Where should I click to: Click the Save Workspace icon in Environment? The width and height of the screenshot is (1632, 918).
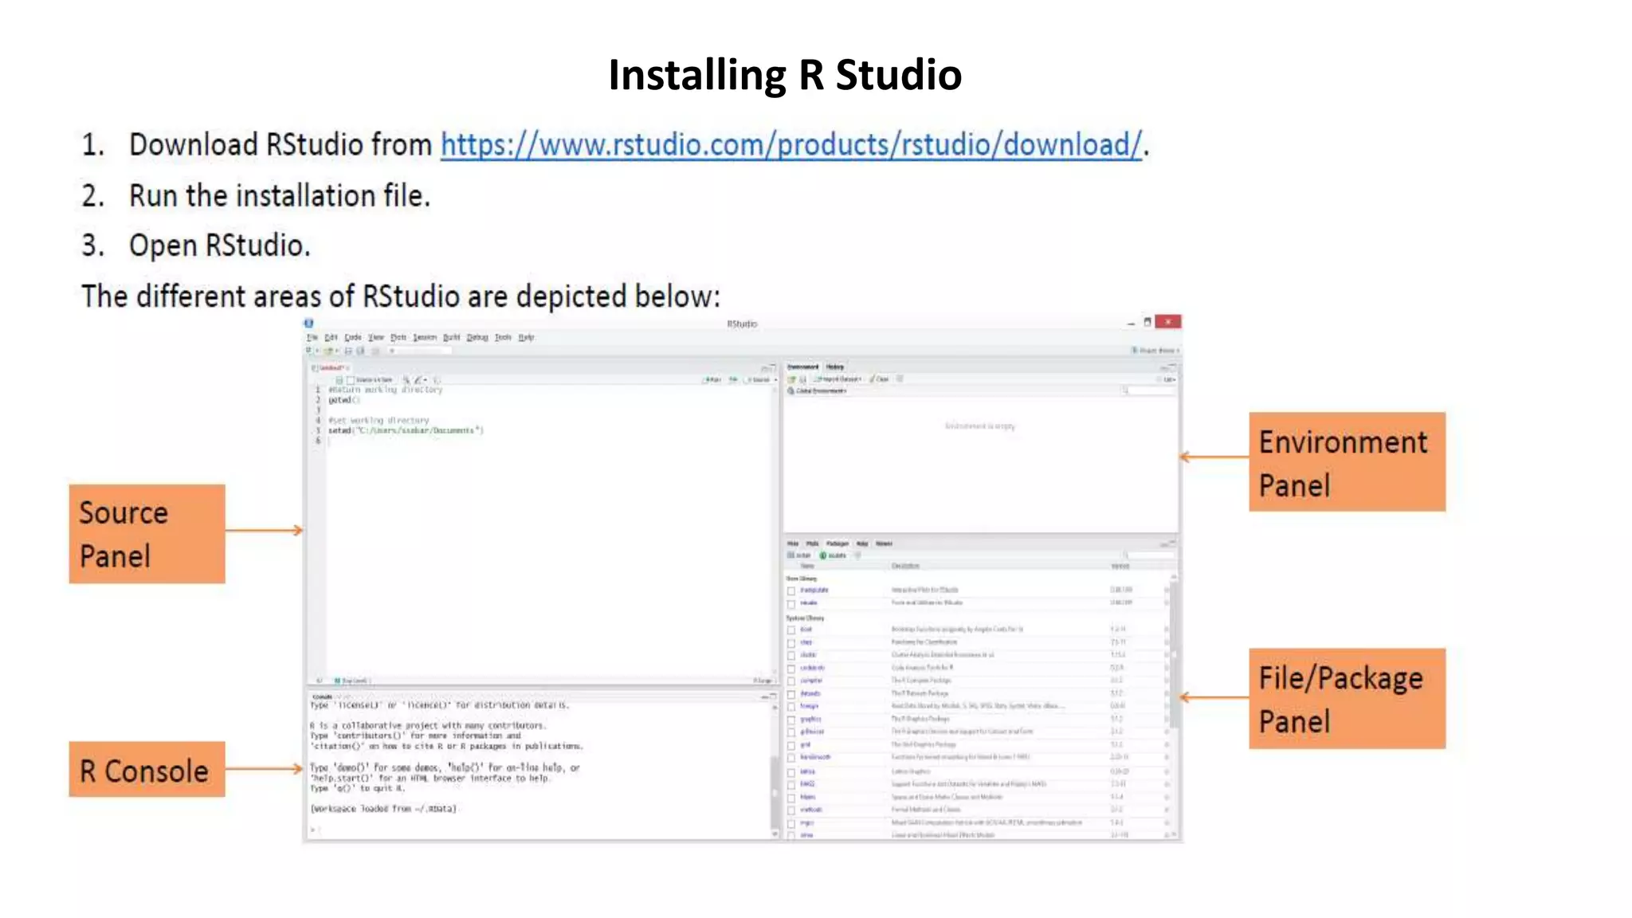pos(802,379)
